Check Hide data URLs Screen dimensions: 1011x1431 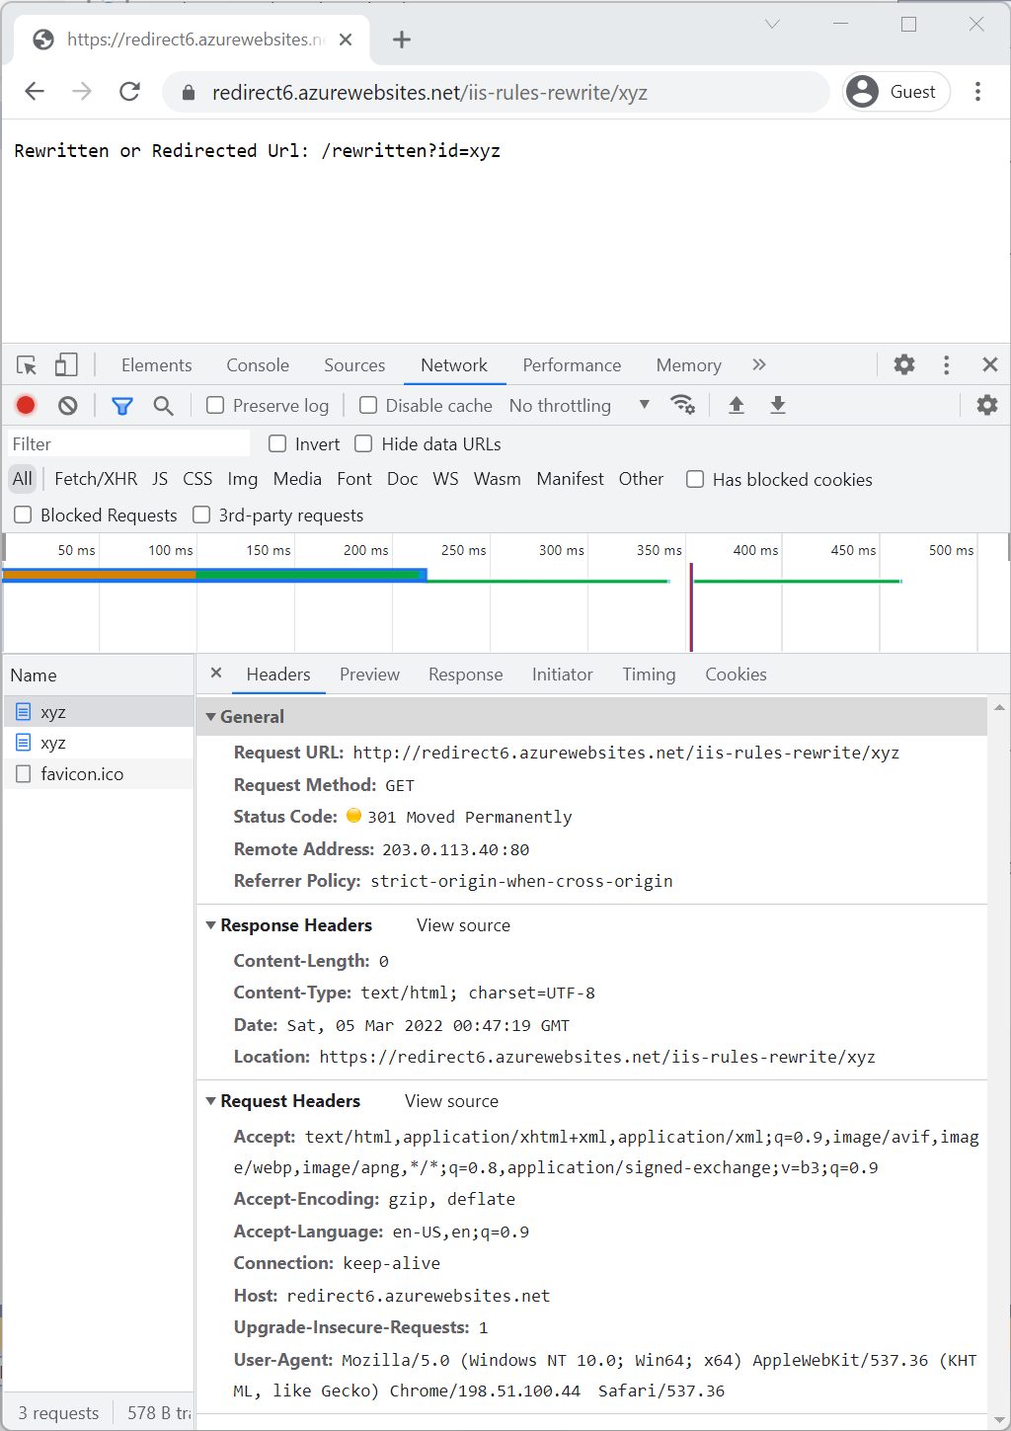coord(363,443)
